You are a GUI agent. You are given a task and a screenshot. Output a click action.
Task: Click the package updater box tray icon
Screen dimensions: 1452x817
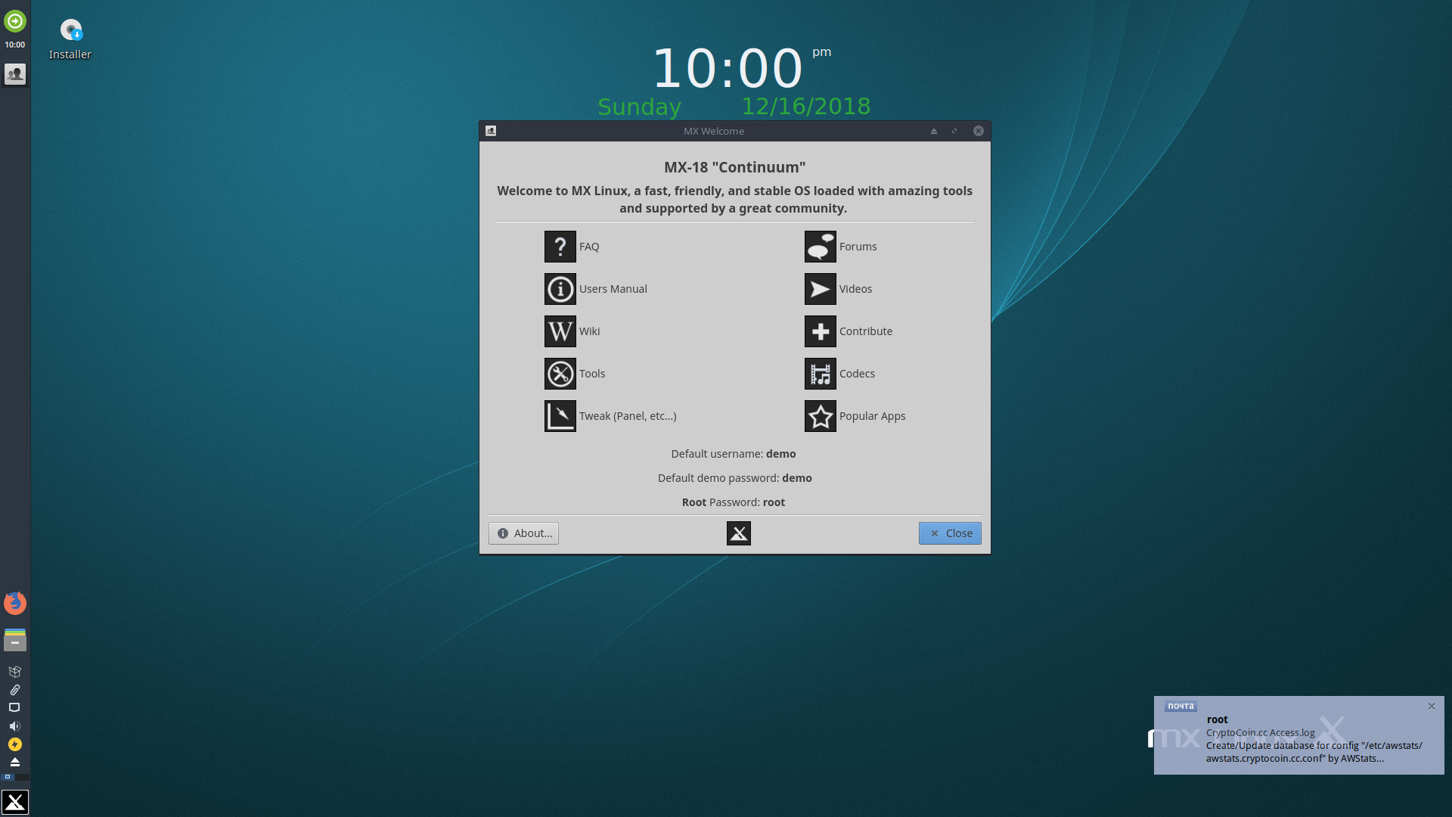pos(14,672)
